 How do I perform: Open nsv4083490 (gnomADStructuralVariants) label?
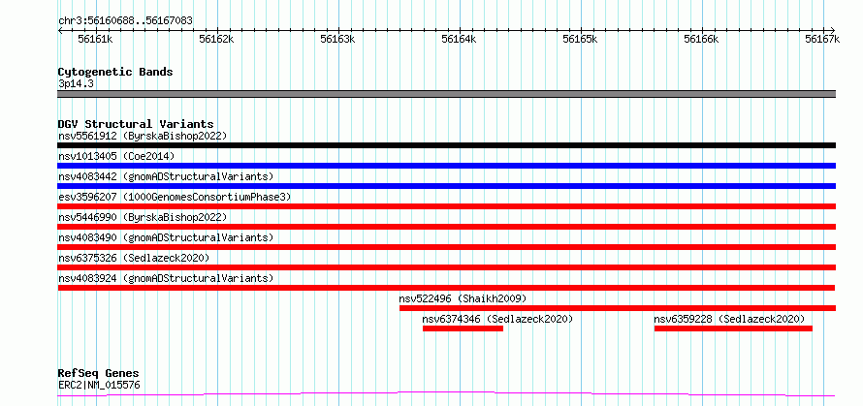[x=166, y=237]
